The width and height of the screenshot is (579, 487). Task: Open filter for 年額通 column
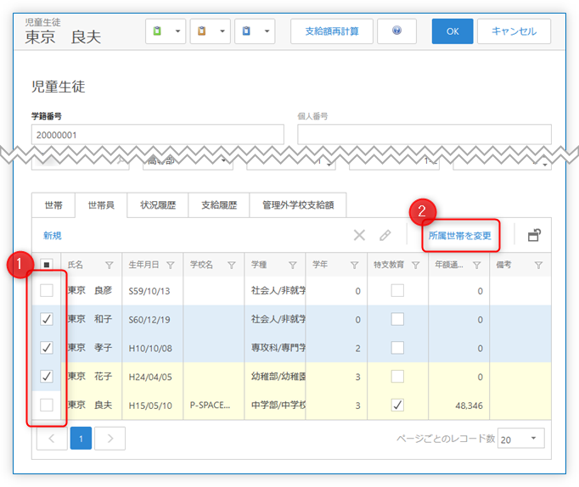477,265
